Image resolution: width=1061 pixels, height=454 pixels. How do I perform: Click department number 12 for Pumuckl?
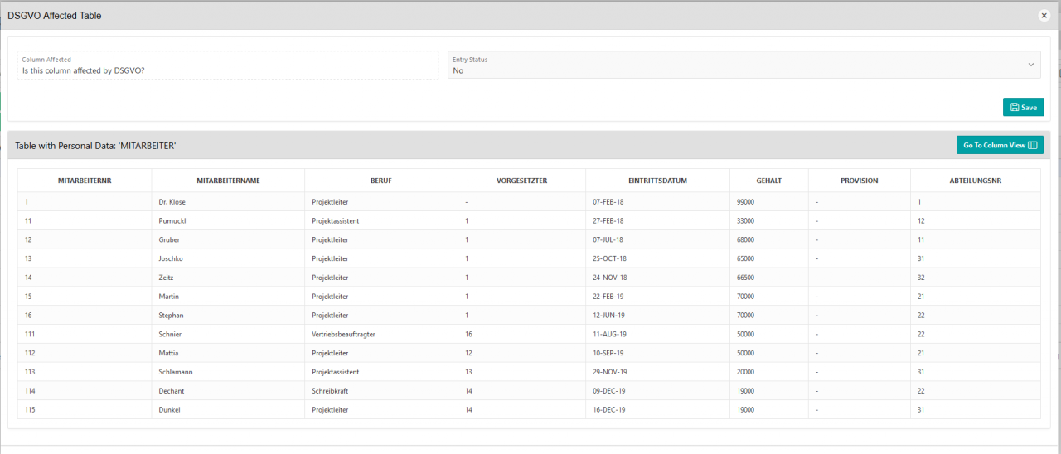point(921,221)
